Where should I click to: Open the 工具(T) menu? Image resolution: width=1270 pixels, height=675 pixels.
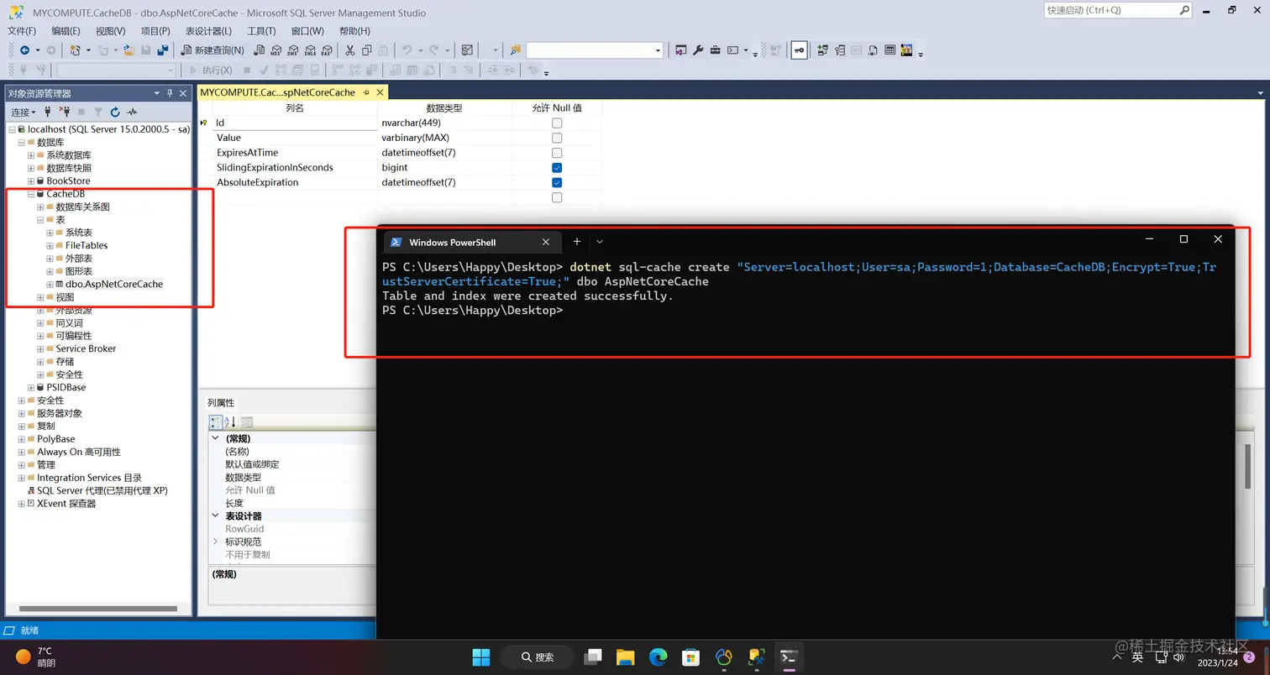[x=261, y=31]
